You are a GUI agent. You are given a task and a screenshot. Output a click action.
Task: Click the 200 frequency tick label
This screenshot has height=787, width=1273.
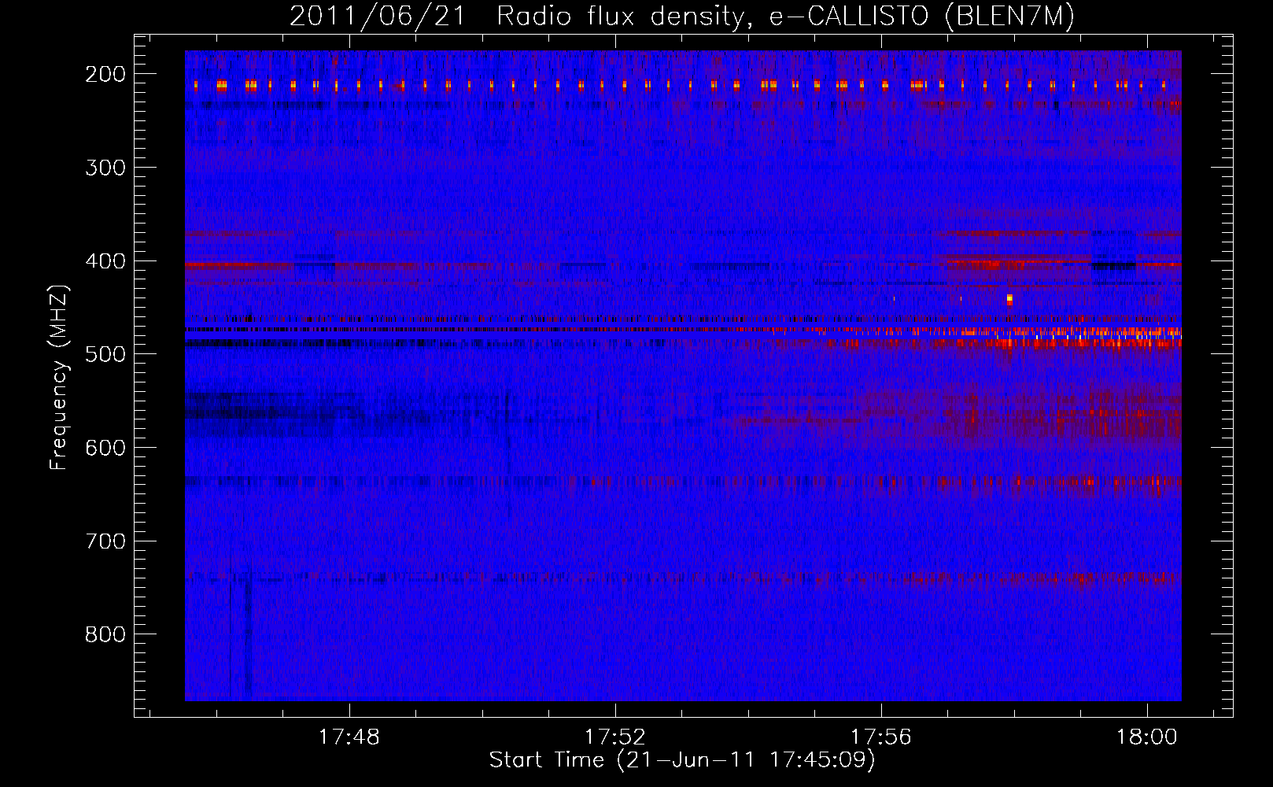pyautogui.click(x=105, y=74)
